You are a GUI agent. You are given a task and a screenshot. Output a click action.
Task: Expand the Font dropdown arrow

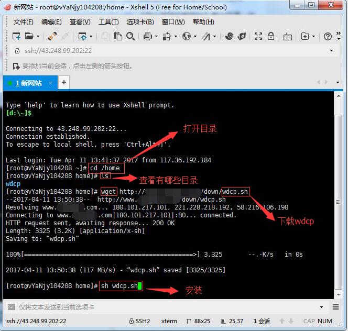click(x=214, y=36)
